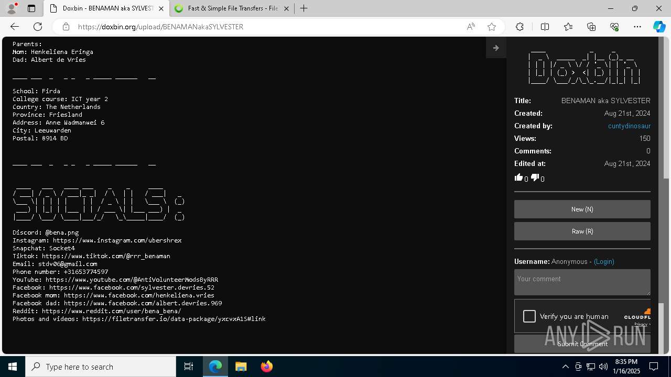Show hidden system tray icons

(565, 367)
